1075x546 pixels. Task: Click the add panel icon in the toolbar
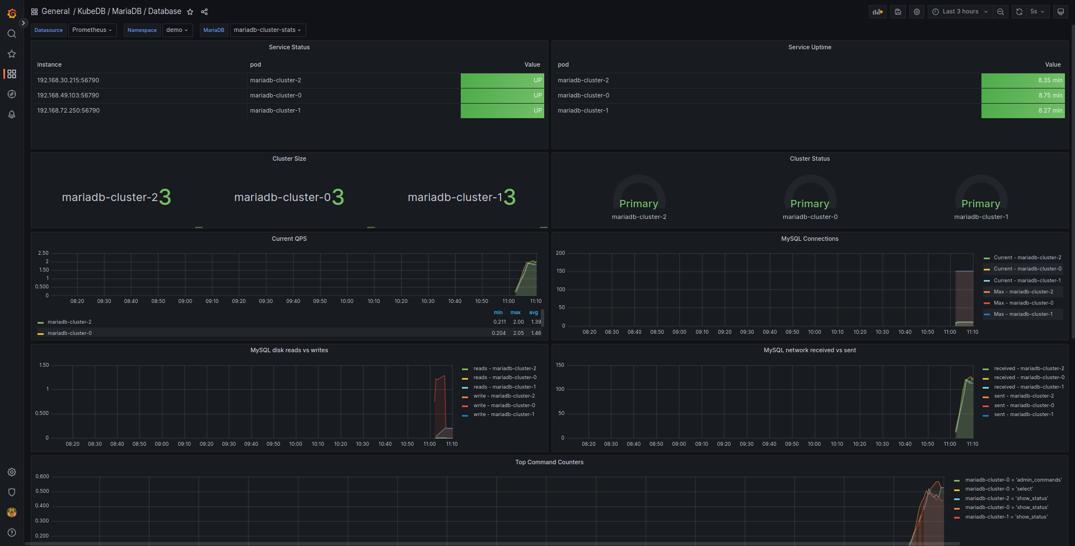(877, 11)
